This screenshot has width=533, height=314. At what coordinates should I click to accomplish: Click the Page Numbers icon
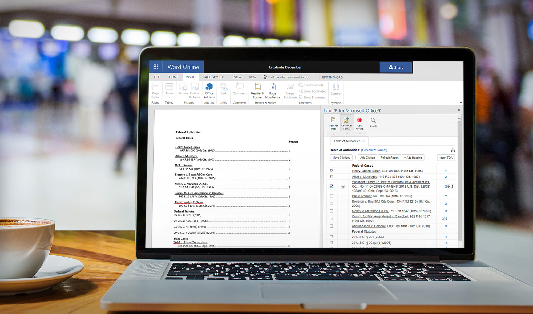(273, 87)
